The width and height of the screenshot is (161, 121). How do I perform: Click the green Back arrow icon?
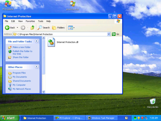(7, 27)
